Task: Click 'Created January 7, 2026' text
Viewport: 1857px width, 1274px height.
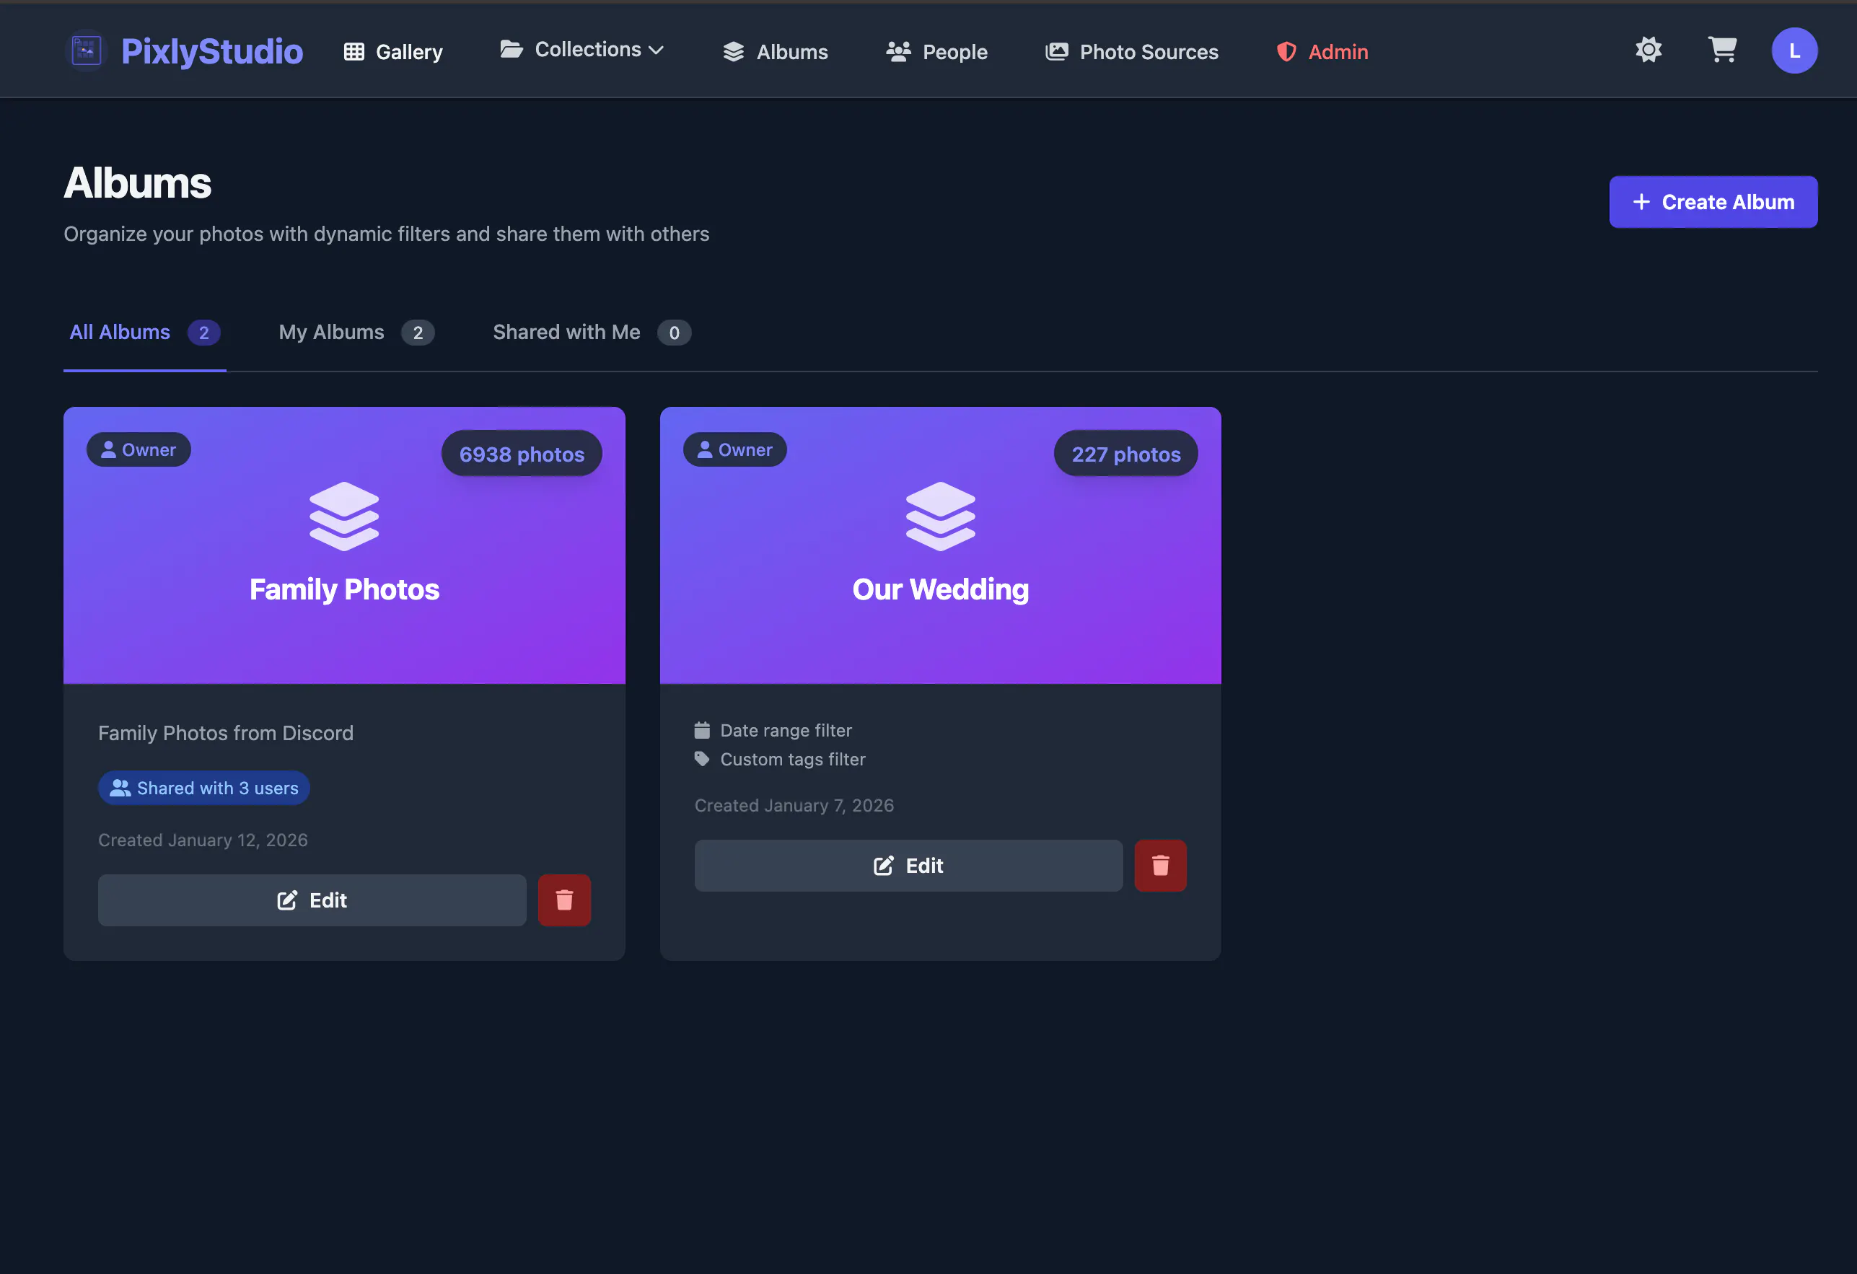Action: (x=794, y=806)
